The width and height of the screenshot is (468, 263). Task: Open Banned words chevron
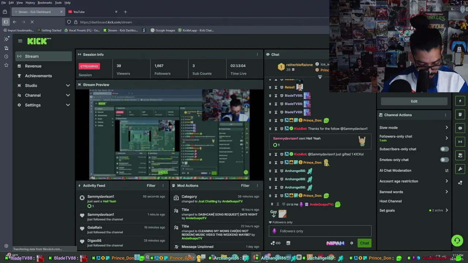447,192
